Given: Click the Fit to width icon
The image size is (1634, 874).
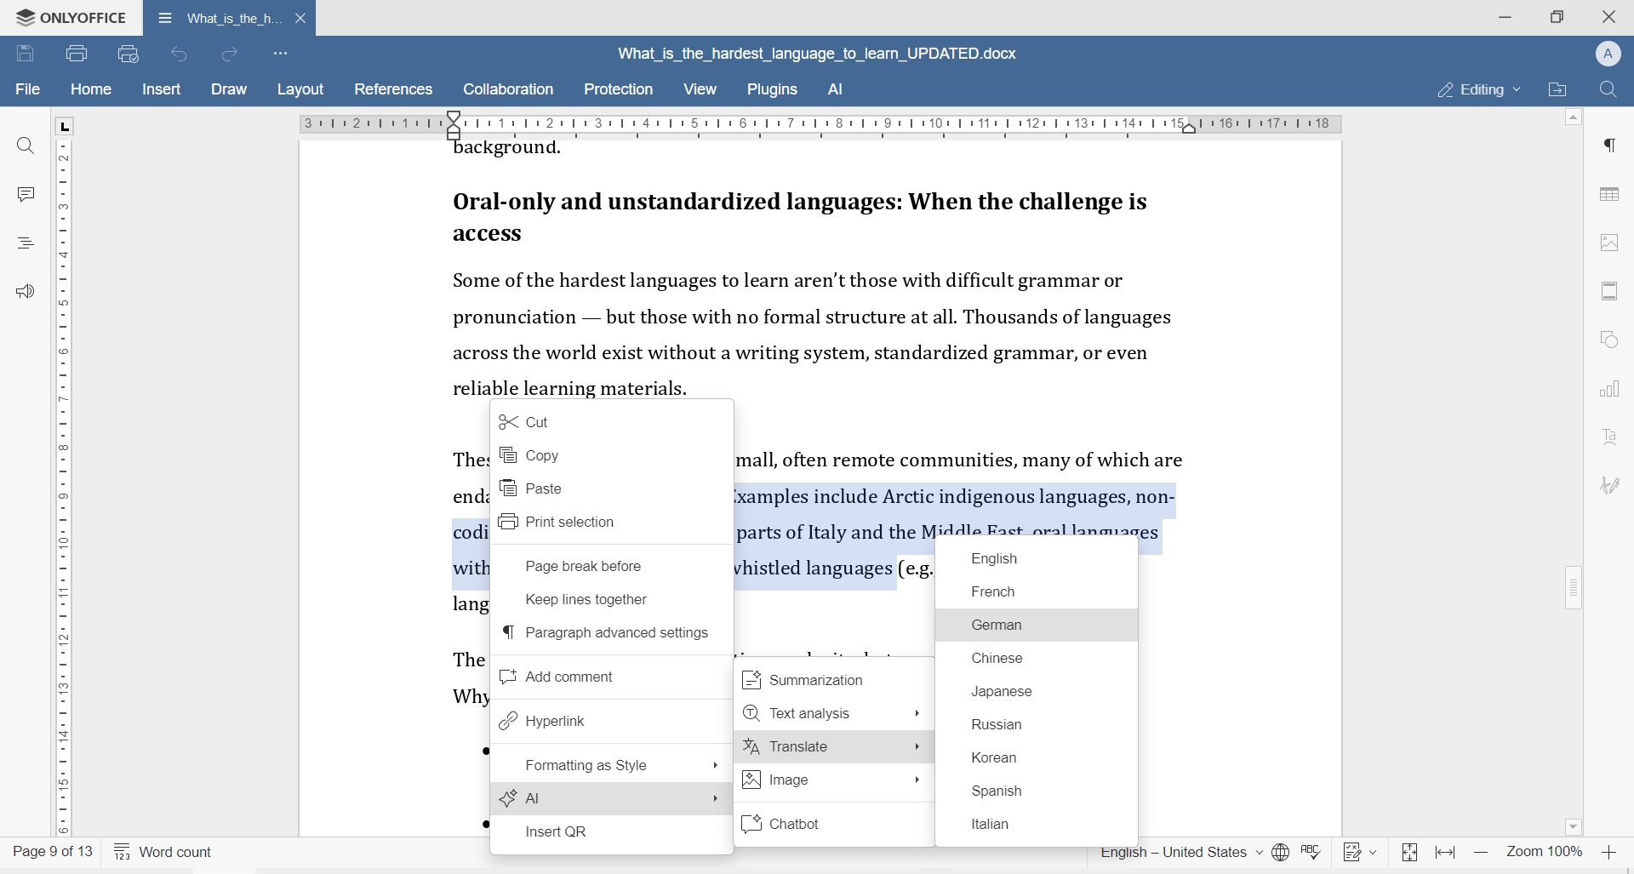Looking at the screenshot, I should click(x=1446, y=852).
